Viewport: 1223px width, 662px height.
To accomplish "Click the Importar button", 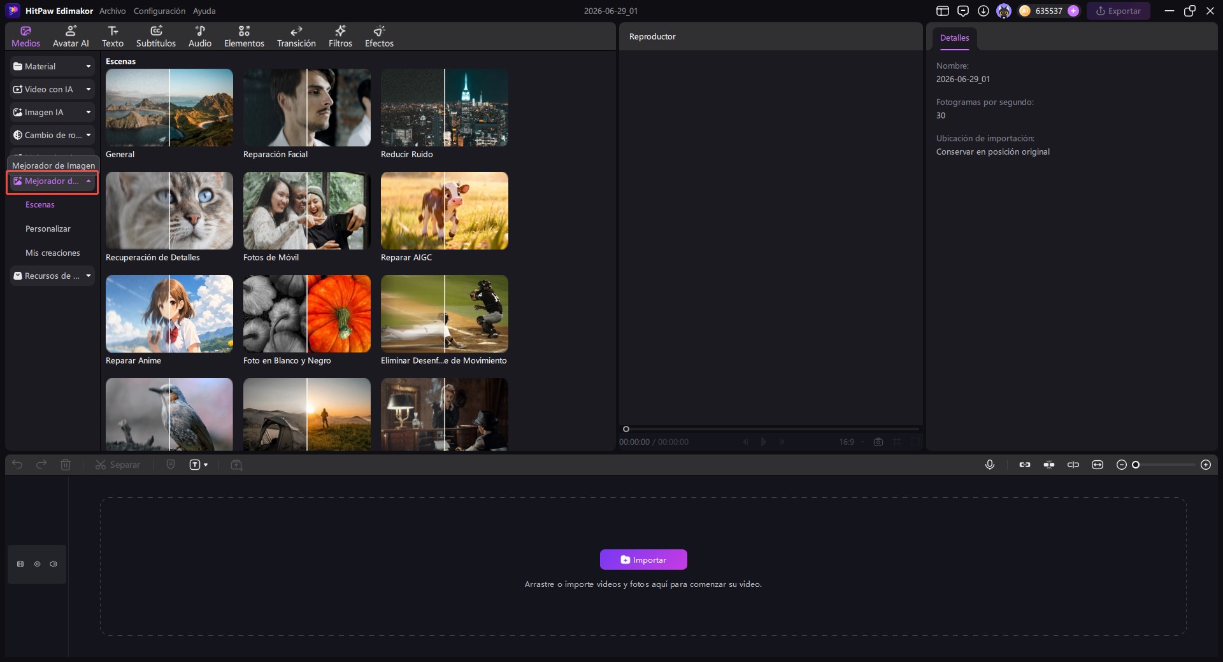I will 643,560.
